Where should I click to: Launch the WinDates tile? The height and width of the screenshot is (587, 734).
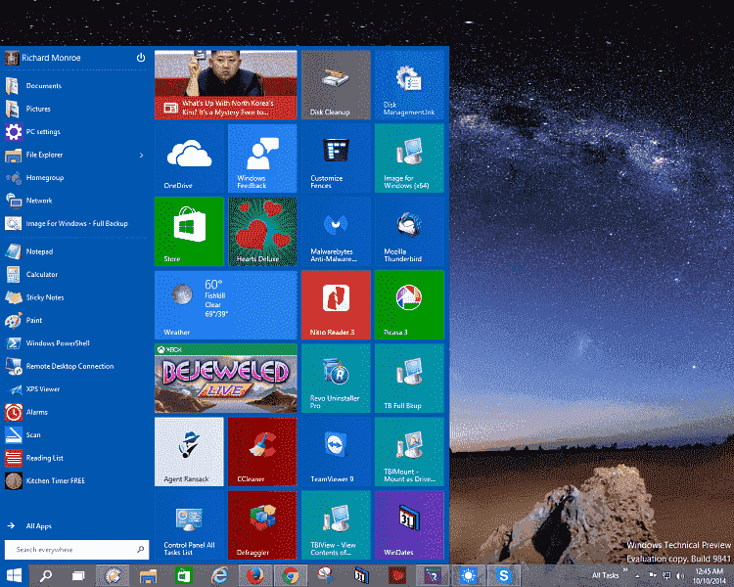409,525
